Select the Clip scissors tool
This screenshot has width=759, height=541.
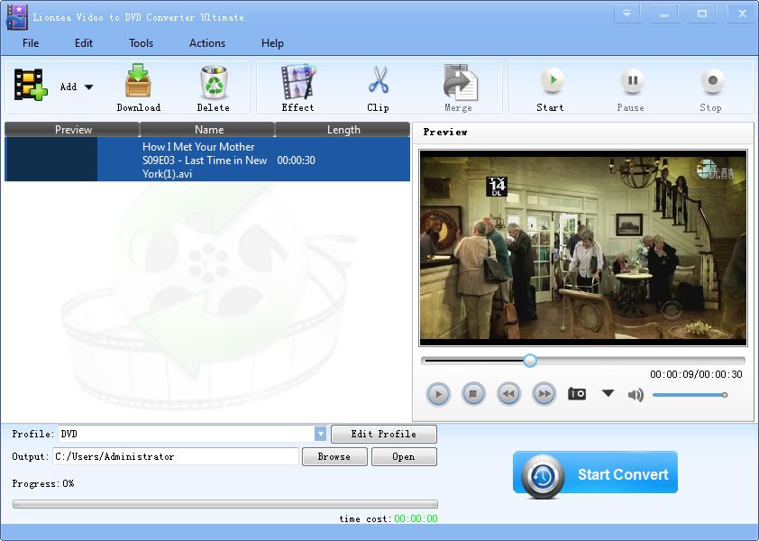[378, 87]
